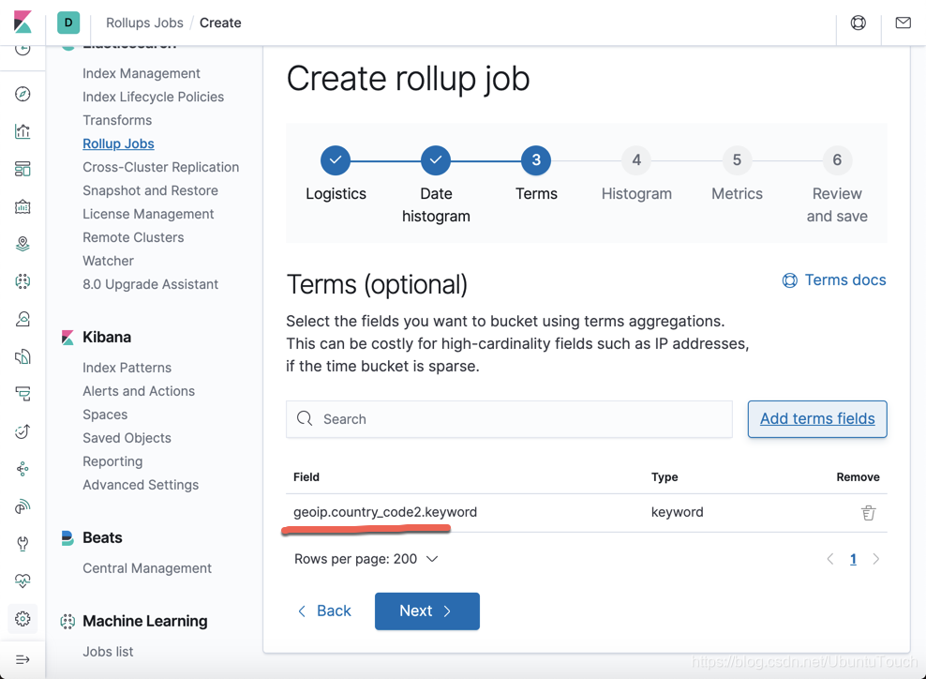926x679 pixels.
Task: Open Central Management under Beats
Action: (147, 568)
